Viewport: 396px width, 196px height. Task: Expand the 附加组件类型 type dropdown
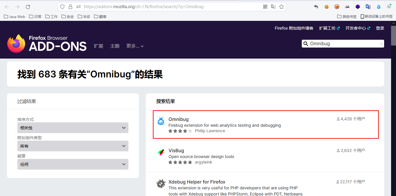tap(73, 146)
